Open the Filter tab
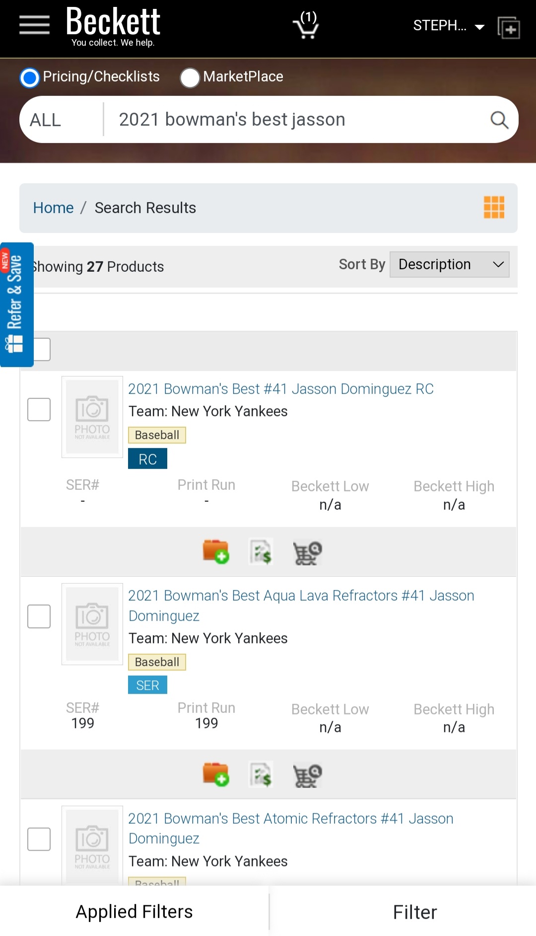 click(415, 912)
